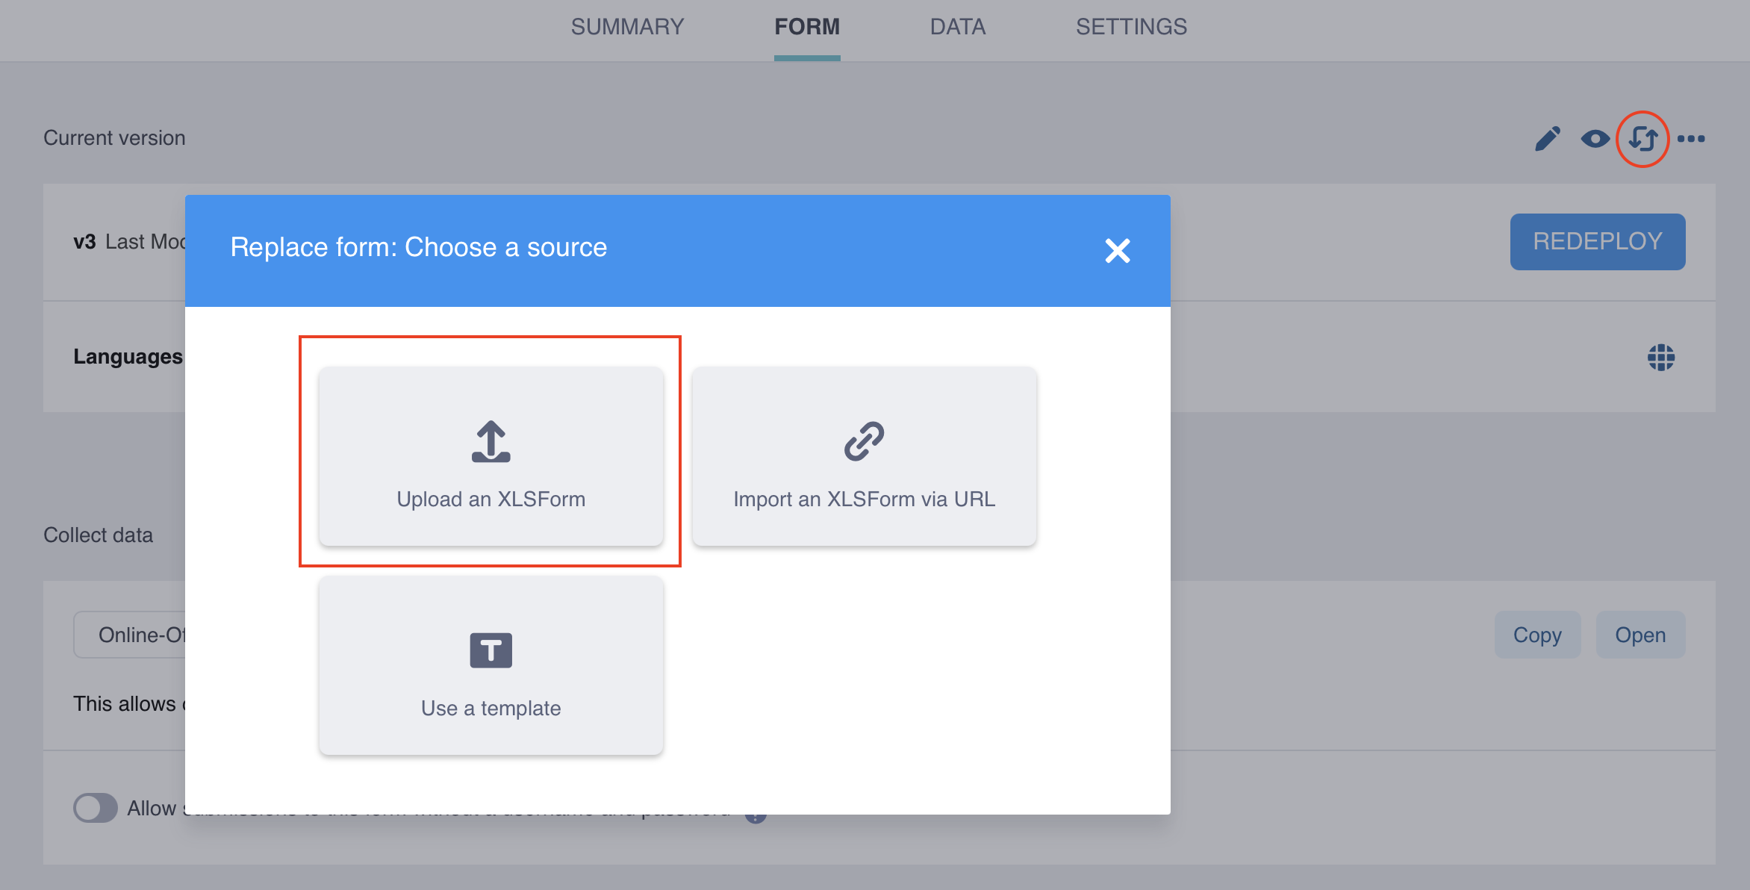Click the link icon for importing via URL

click(864, 442)
